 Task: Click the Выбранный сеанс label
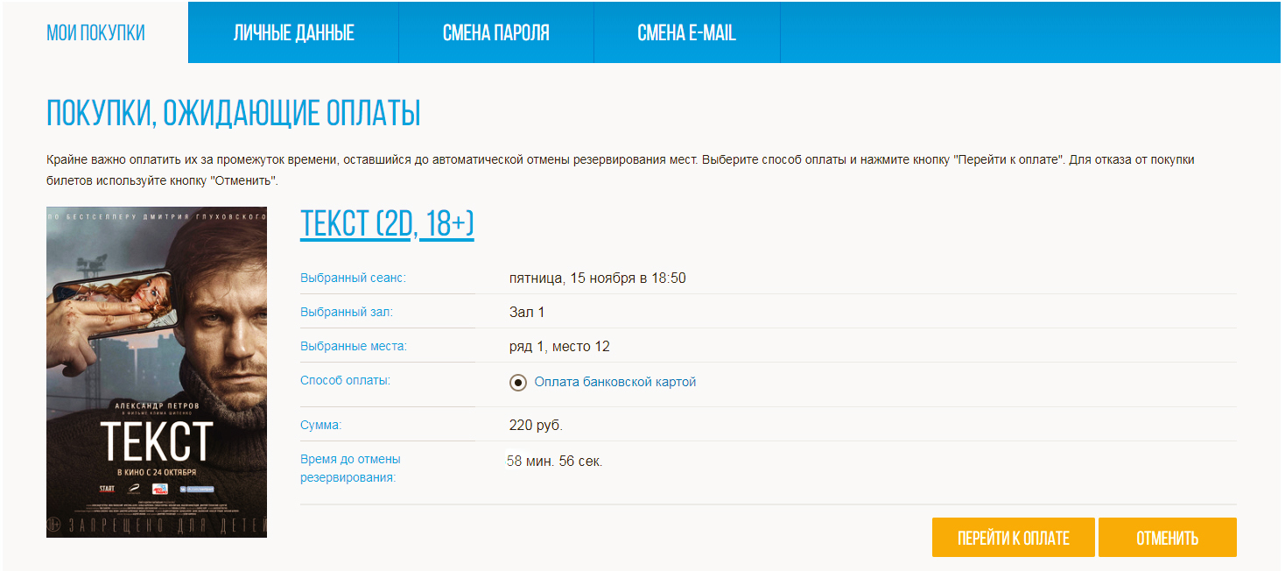354,278
